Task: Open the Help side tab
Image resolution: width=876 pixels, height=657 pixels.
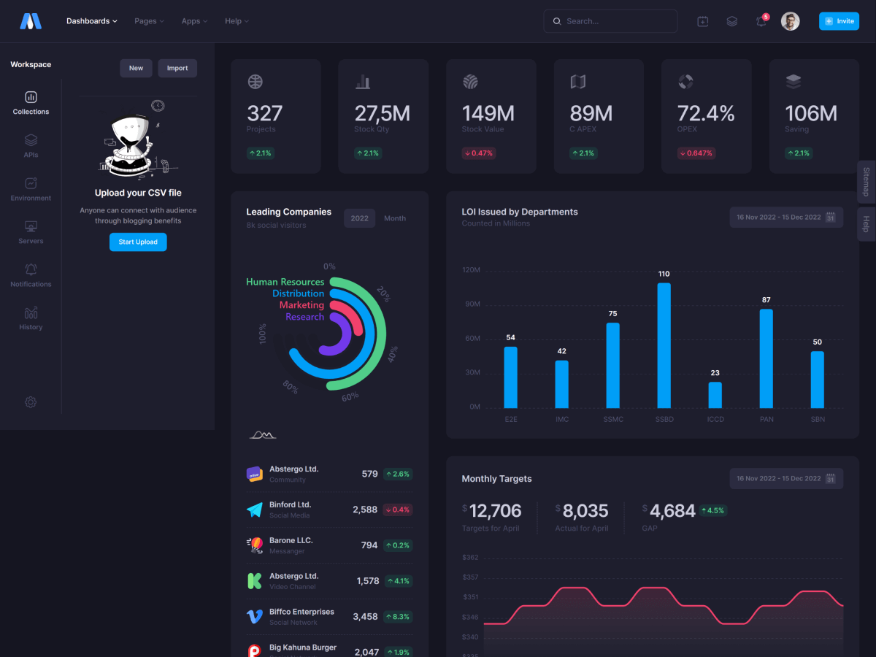Action: [866, 224]
